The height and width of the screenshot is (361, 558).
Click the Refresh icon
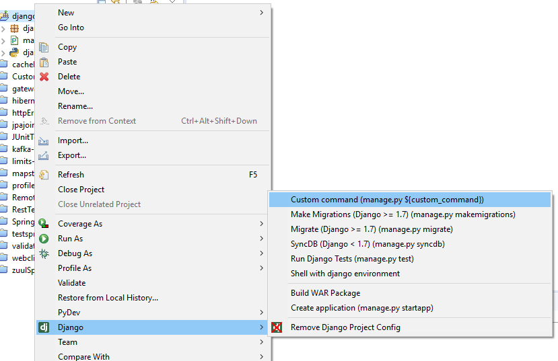click(44, 175)
